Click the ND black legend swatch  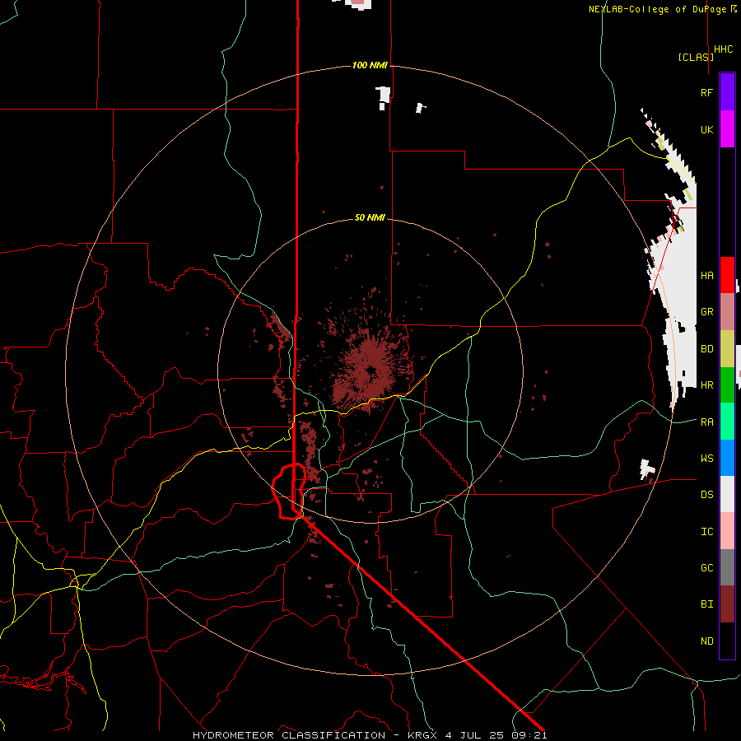pos(727,641)
